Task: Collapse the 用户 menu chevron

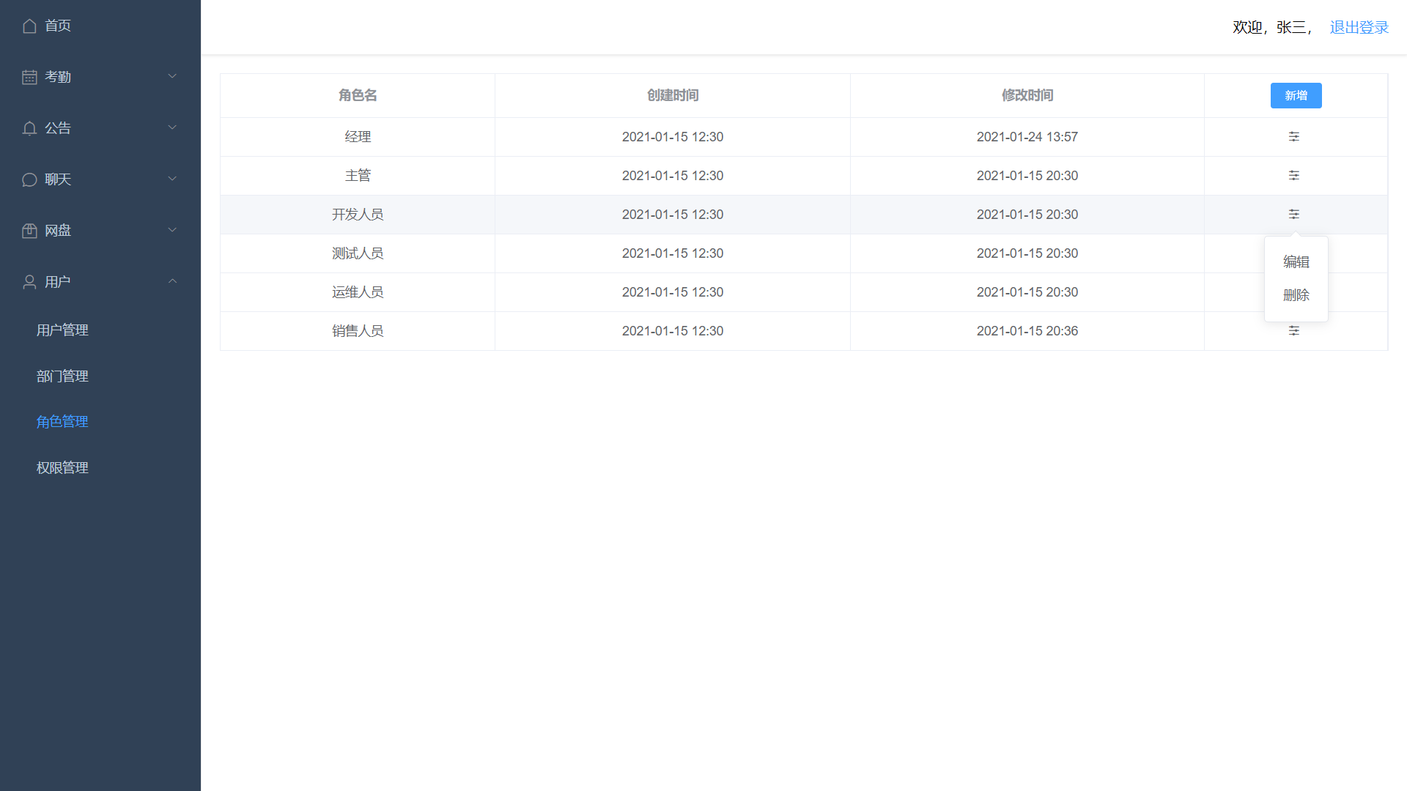Action: coord(172,281)
